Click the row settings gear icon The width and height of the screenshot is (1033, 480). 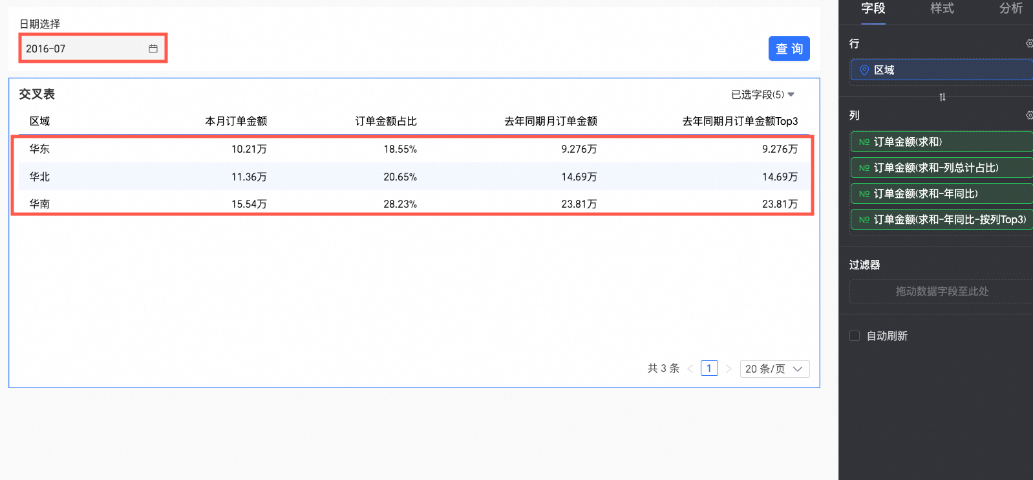tap(1029, 43)
